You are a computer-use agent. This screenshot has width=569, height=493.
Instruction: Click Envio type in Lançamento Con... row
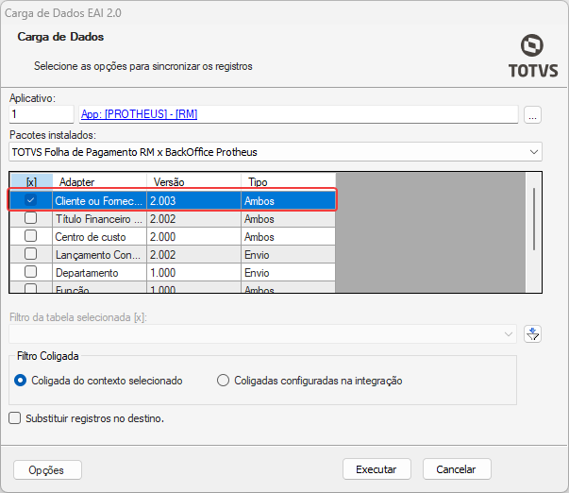pos(288,255)
